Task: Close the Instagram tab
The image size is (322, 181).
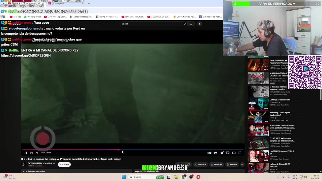Action: tap(83, 3)
